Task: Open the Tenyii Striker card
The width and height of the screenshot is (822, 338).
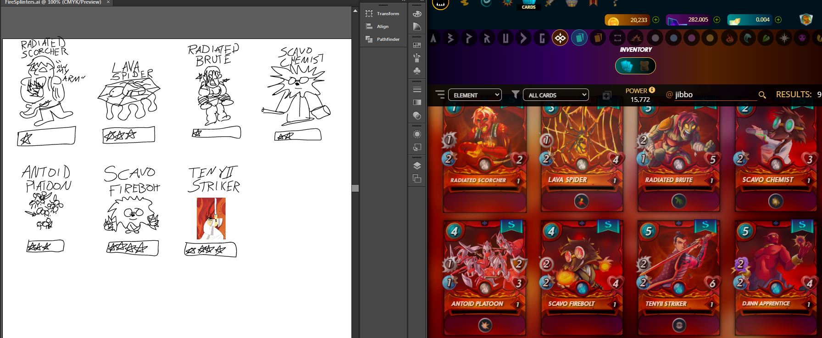Action: 678,277
